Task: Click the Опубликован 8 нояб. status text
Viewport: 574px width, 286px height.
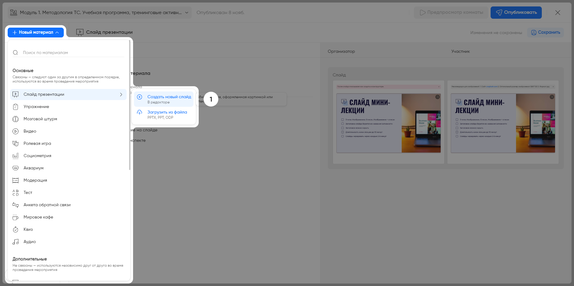Action: click(x=220, y=13)
